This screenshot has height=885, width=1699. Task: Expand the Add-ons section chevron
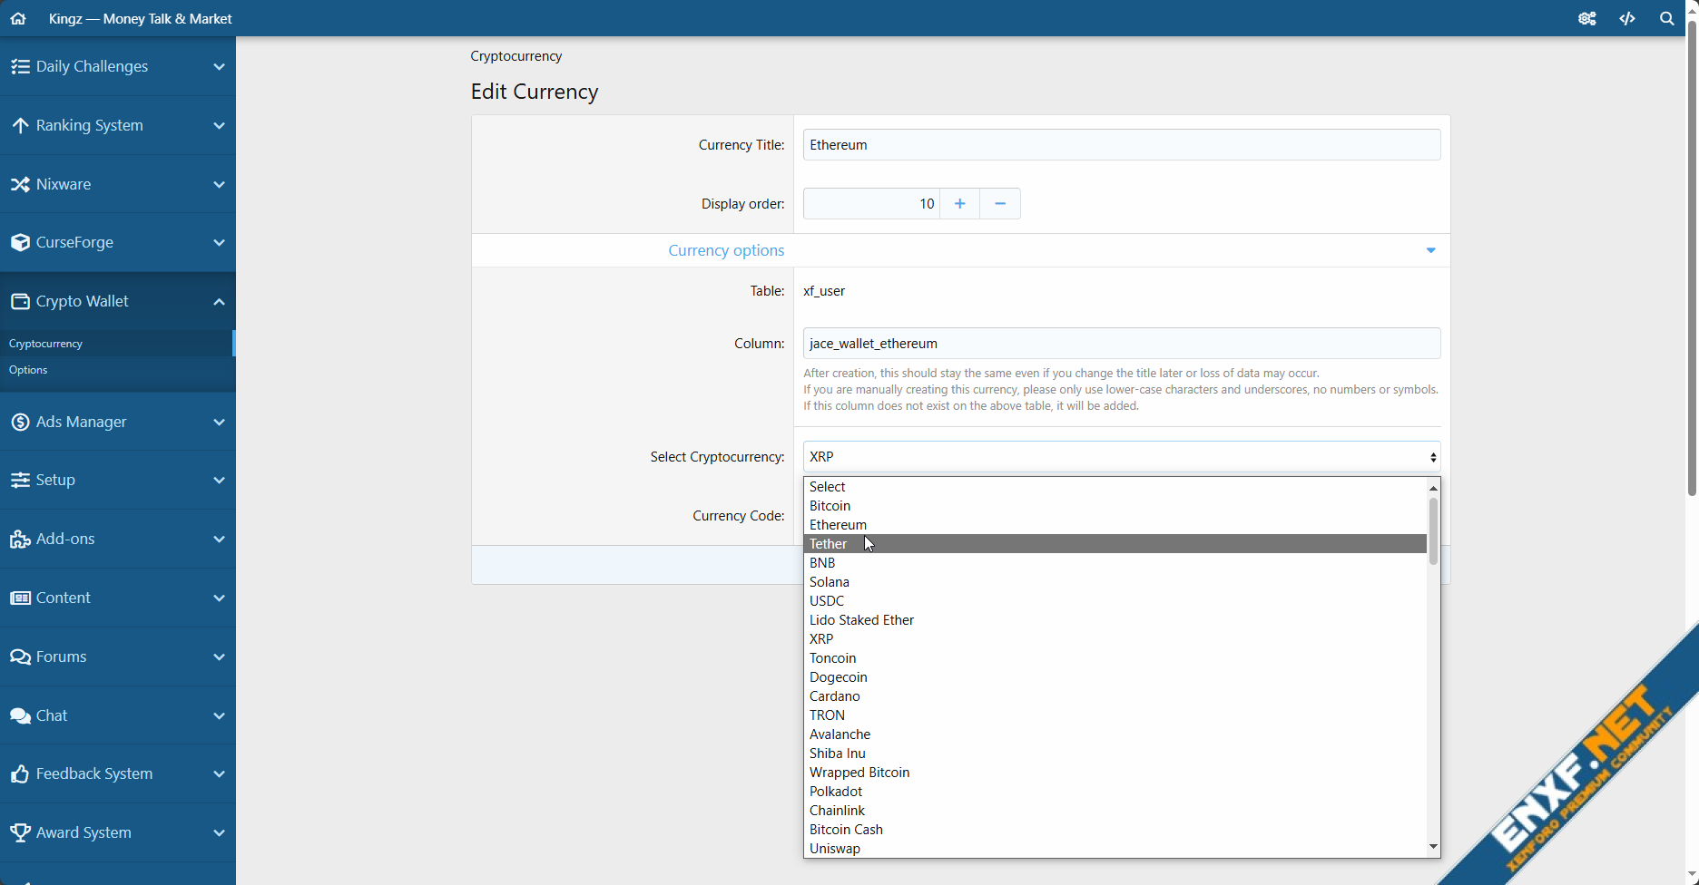pos(219,539)
